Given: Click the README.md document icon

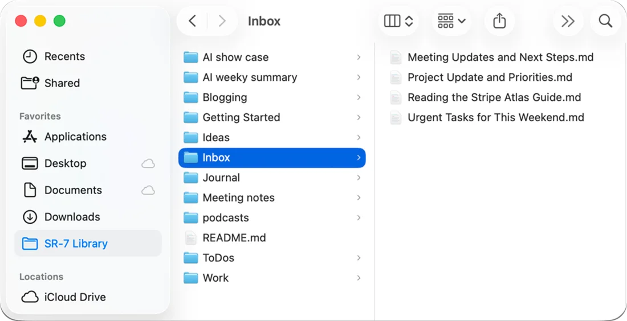Looking at the screenshot, I should [x=191, y=237].
